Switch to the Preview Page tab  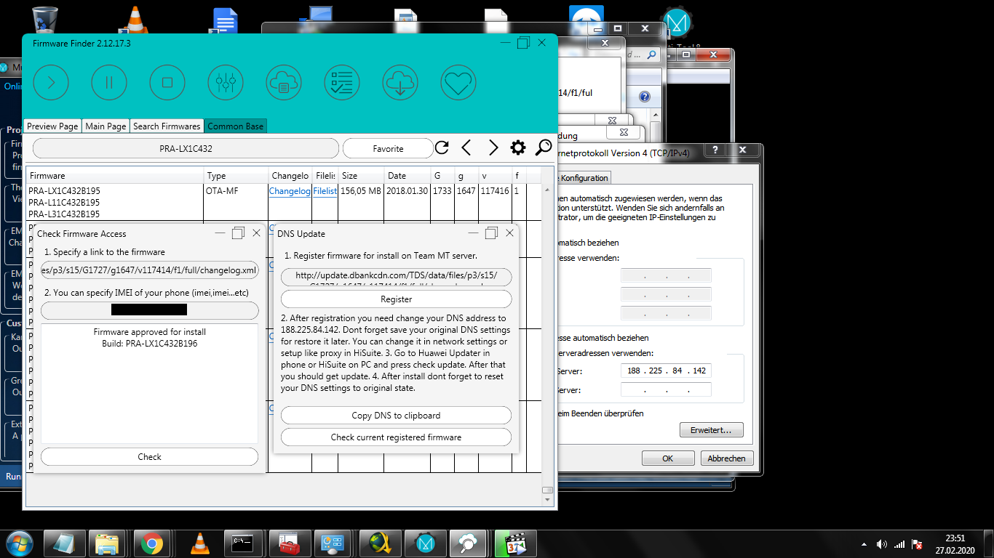[x=52, y=126]
